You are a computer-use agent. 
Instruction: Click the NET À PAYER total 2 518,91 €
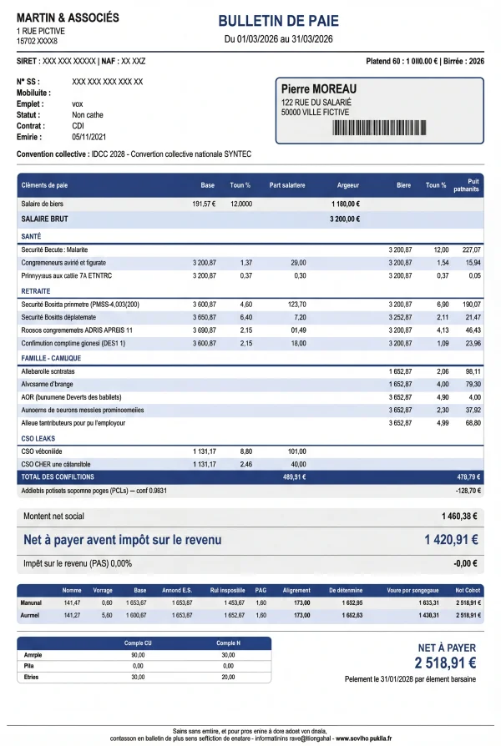point(445,663)
